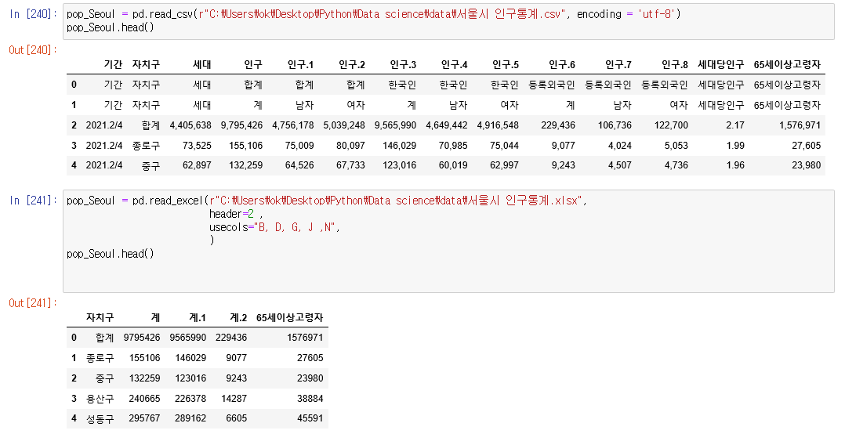This screenshot has width=845, height=434.
Task: Click the 45591 cell
Action: point(310,418)
